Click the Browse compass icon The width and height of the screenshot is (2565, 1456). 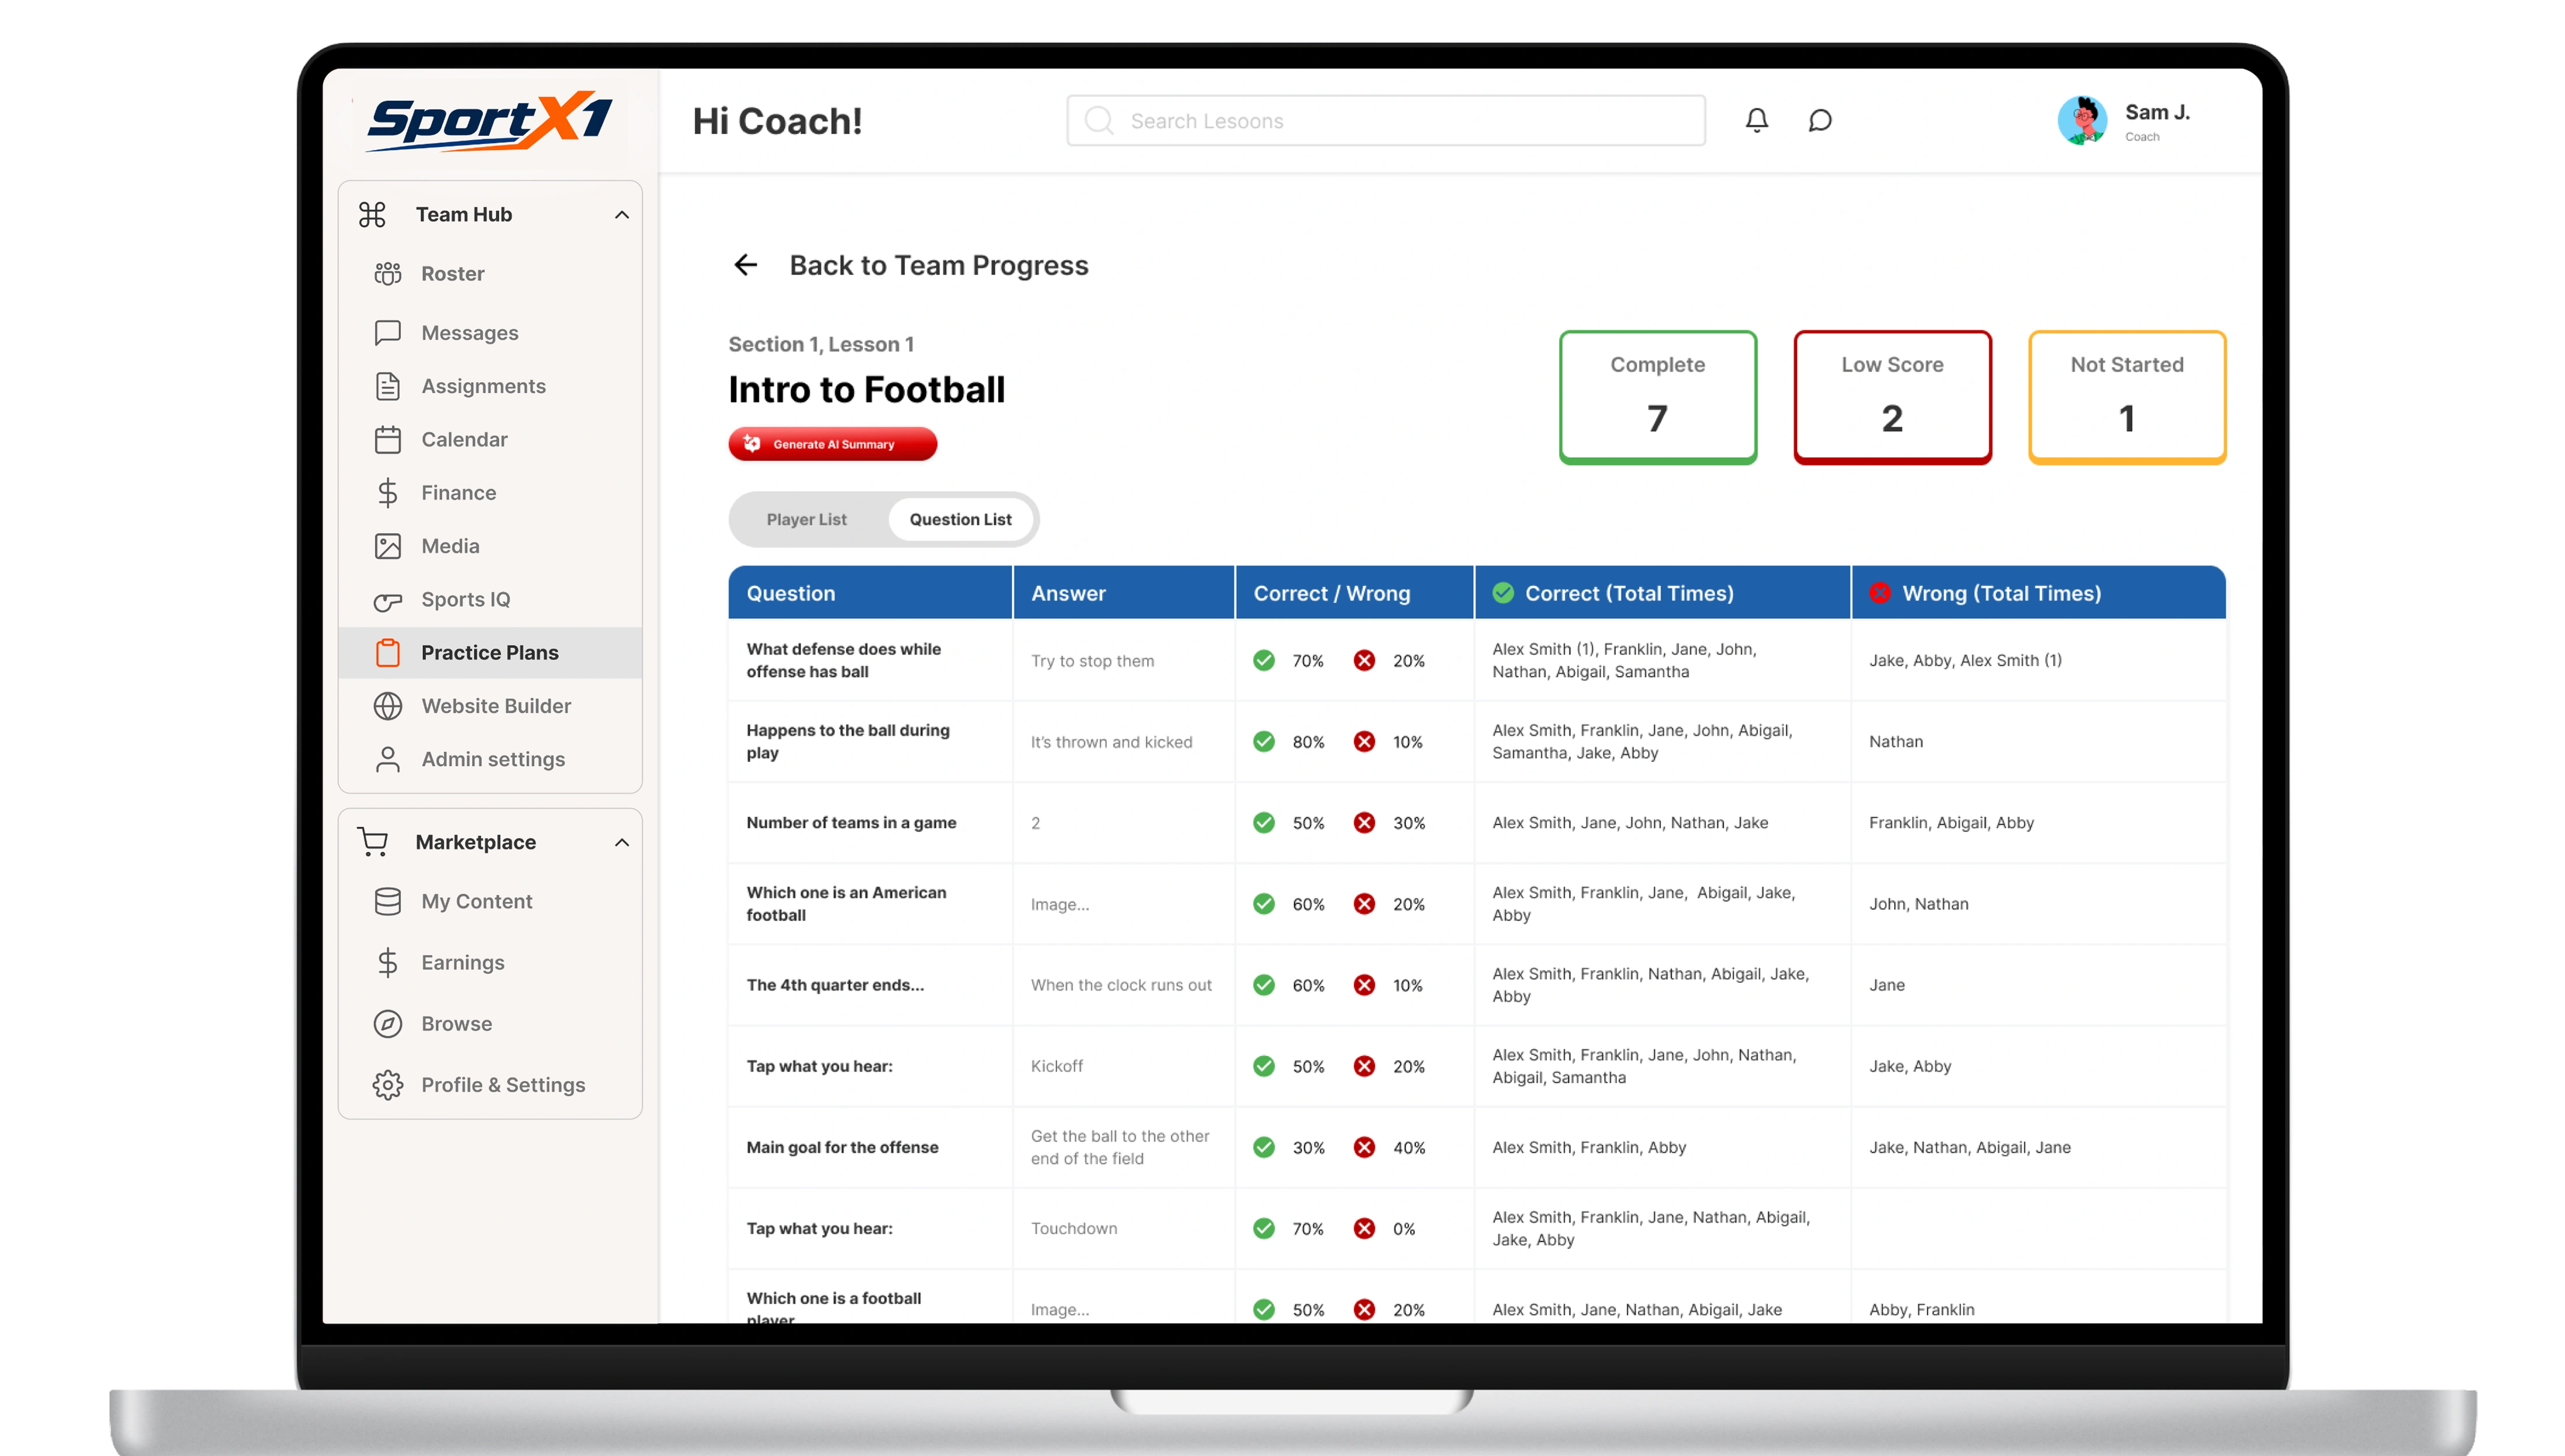click(388, 1023)
